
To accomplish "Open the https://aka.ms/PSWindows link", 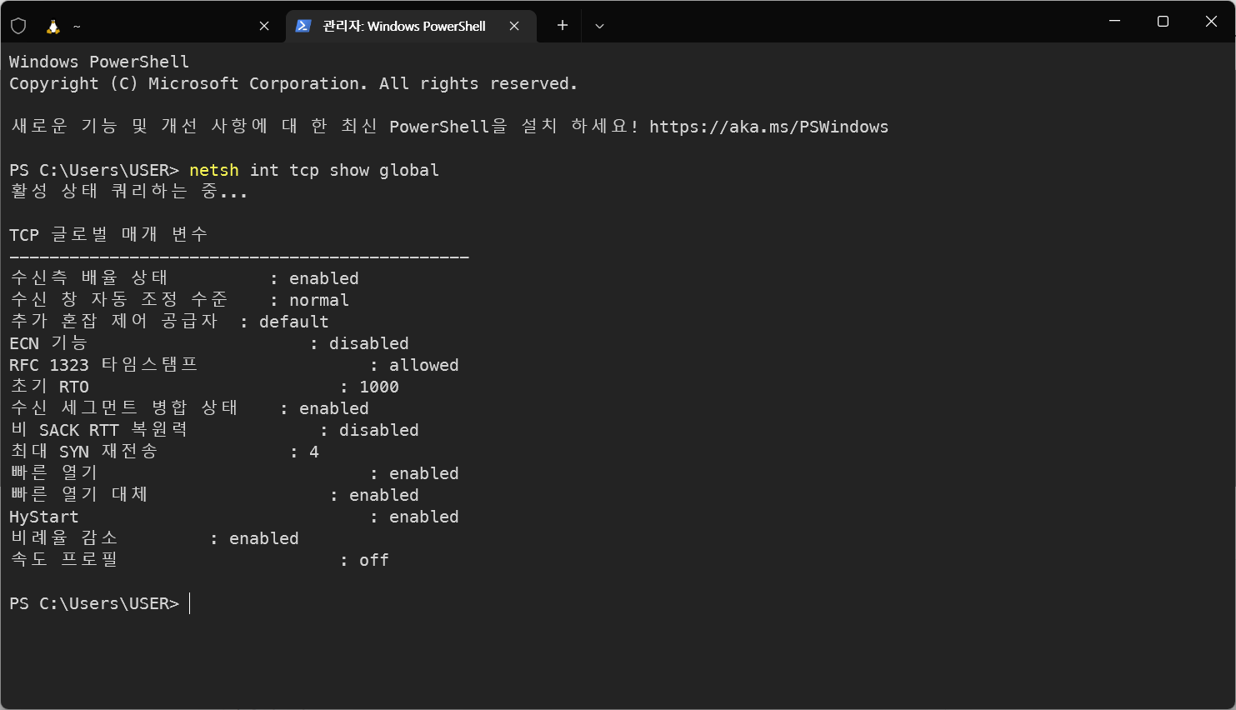I will 768,127.
